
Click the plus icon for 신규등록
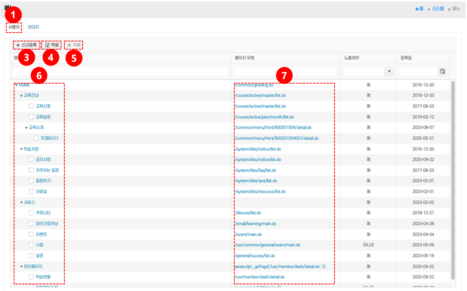pos(18,45)
